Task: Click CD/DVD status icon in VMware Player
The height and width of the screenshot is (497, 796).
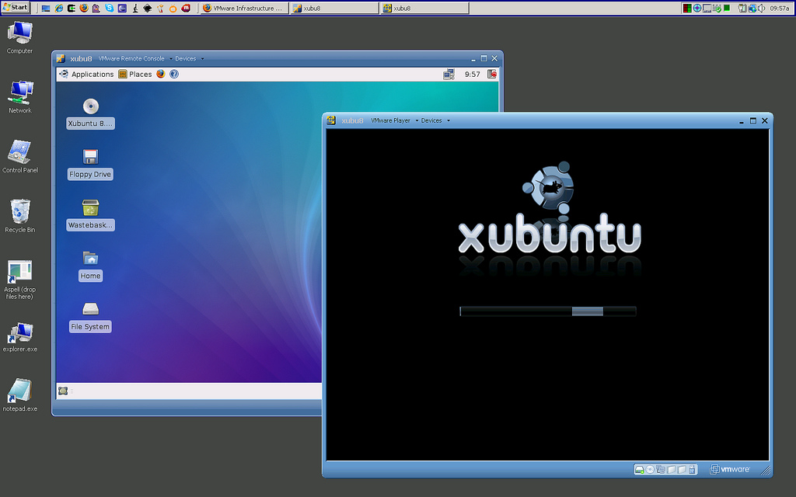Action: (x=650, y=470)
